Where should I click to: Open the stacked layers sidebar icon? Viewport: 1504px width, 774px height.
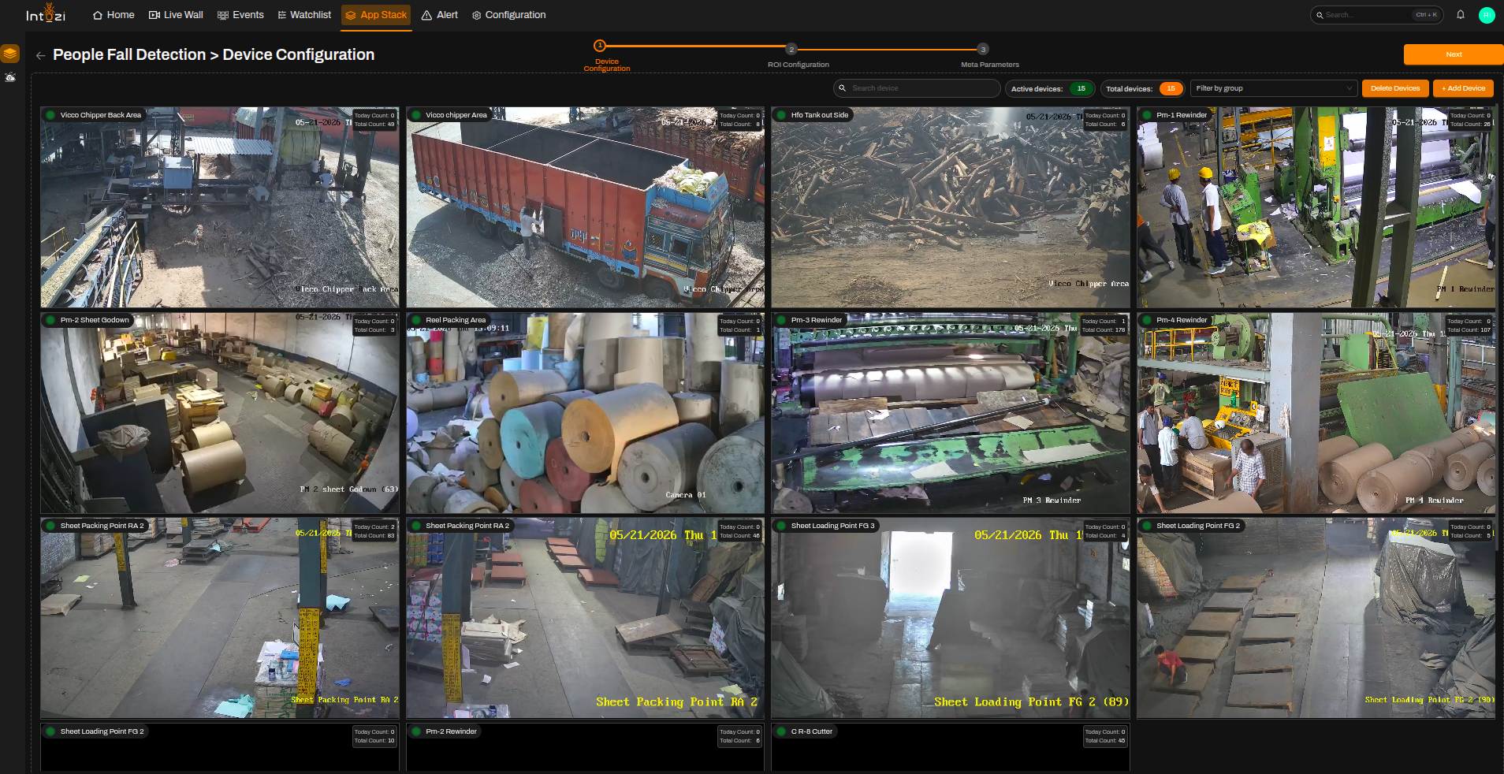[10, 54]
